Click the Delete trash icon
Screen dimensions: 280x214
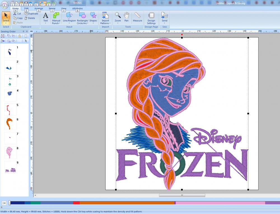coord(26,18)
